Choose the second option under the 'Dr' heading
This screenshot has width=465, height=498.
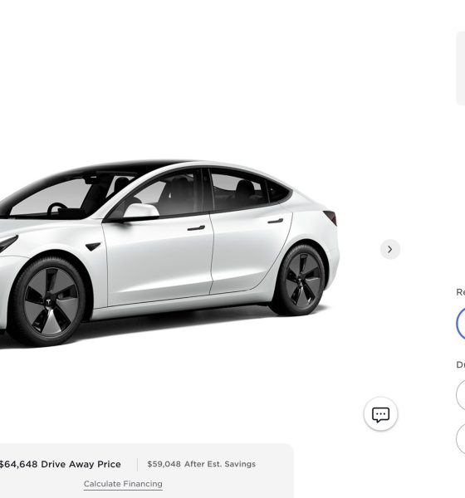coord(461,438)
